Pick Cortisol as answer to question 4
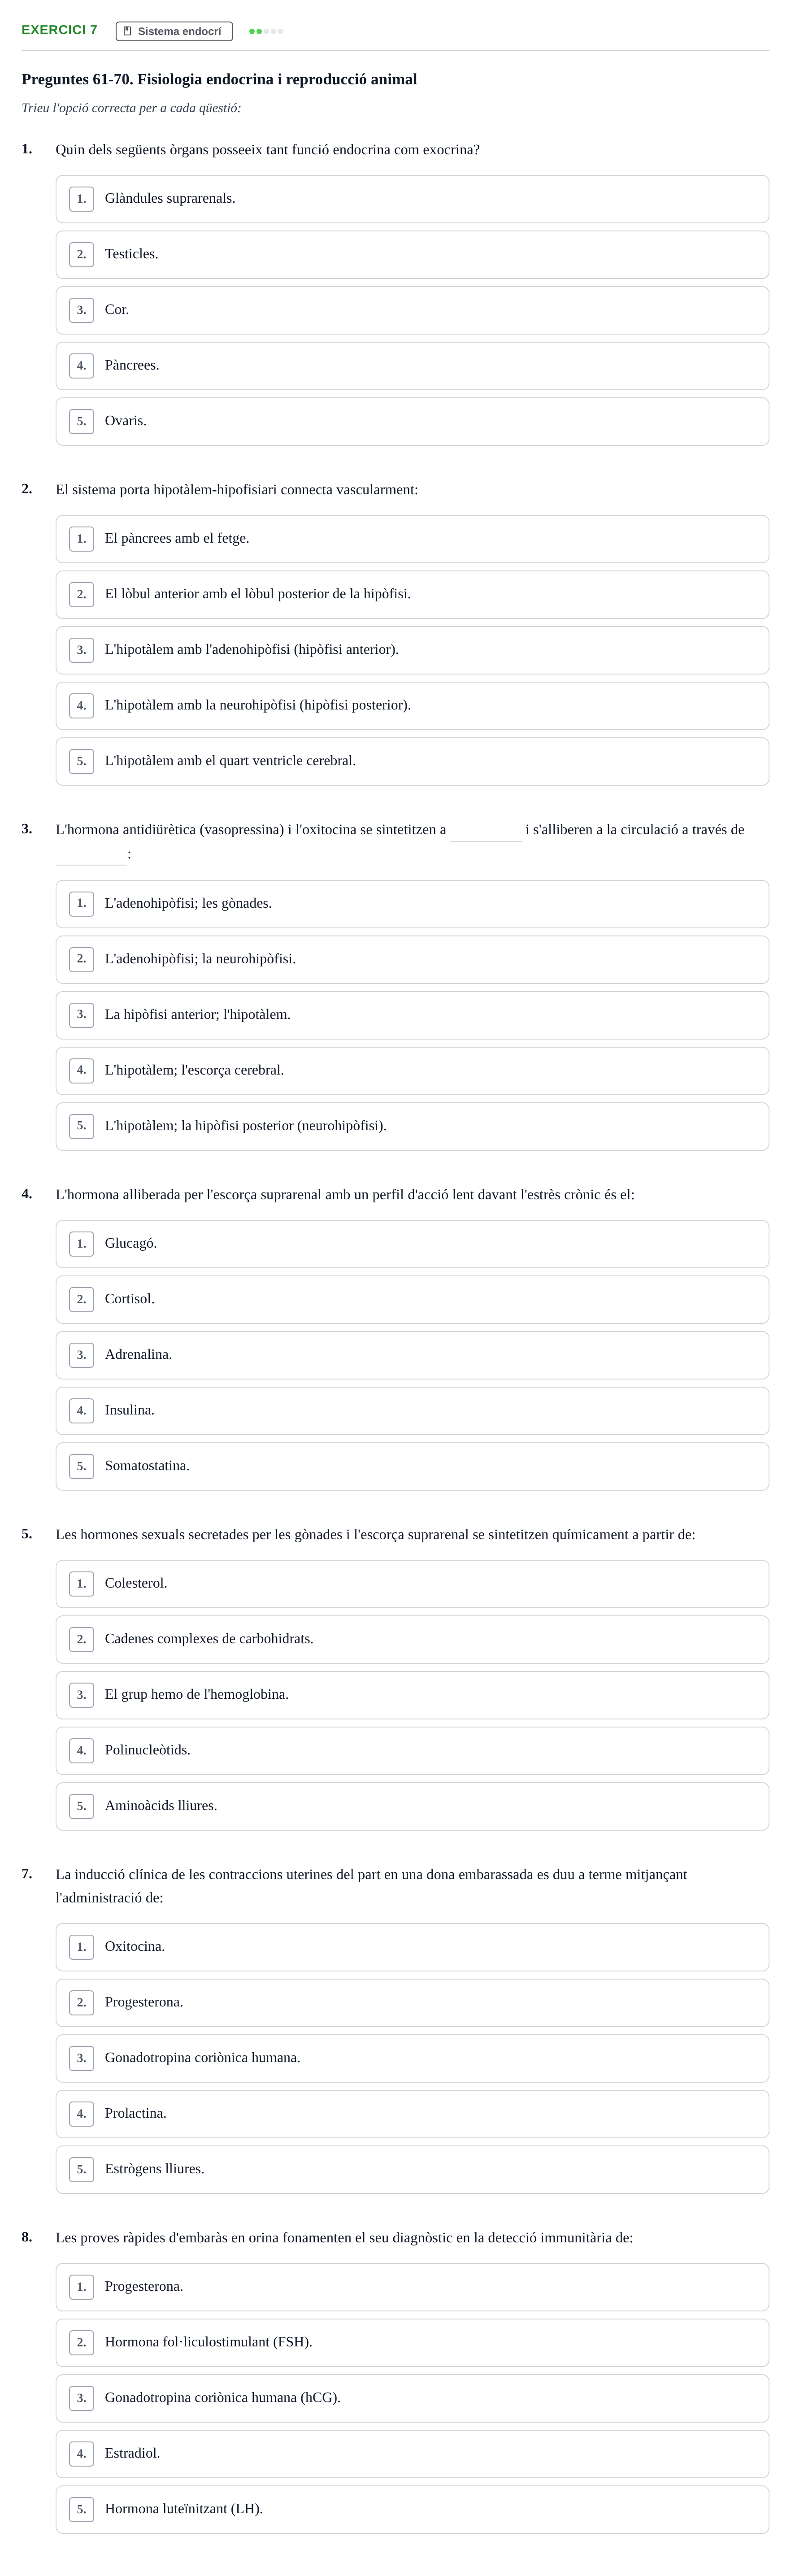This screenshot has height=2576, width=791. click(x=412, y=1299)
